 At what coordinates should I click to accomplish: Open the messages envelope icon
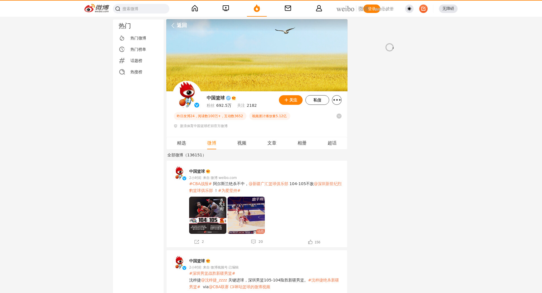[x=288, y=8]
